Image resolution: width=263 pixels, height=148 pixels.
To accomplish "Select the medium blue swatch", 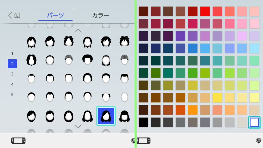I will [193, 48].
